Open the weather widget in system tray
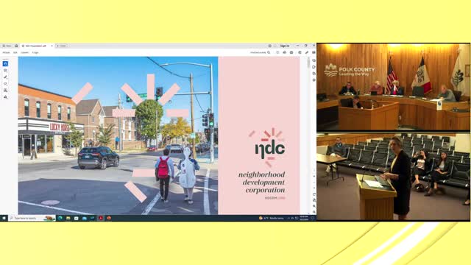The height and width of the screenshot is (265, 471). [x=272, y=218]
